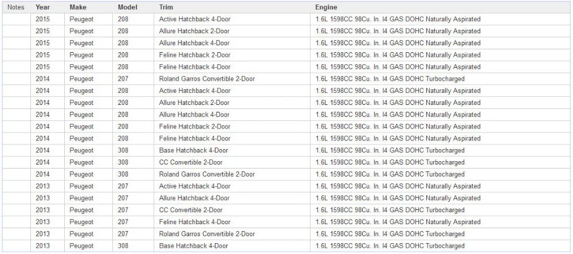Image resolution: width=573 pixels, height=254 pixels.
Task: Select trim 'Base Hatchback 4-Door' for 2014 308
Action: (194, 151)
